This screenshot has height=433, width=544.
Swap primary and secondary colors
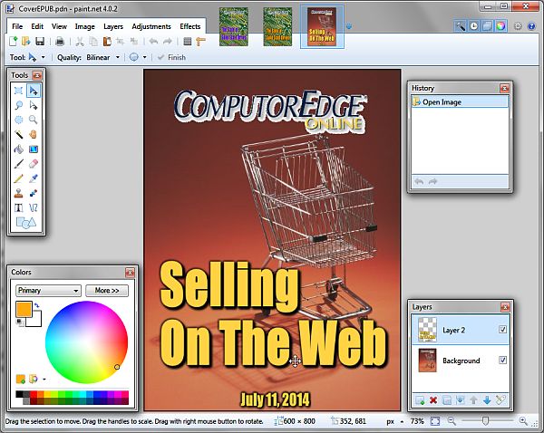pos(37,306)
